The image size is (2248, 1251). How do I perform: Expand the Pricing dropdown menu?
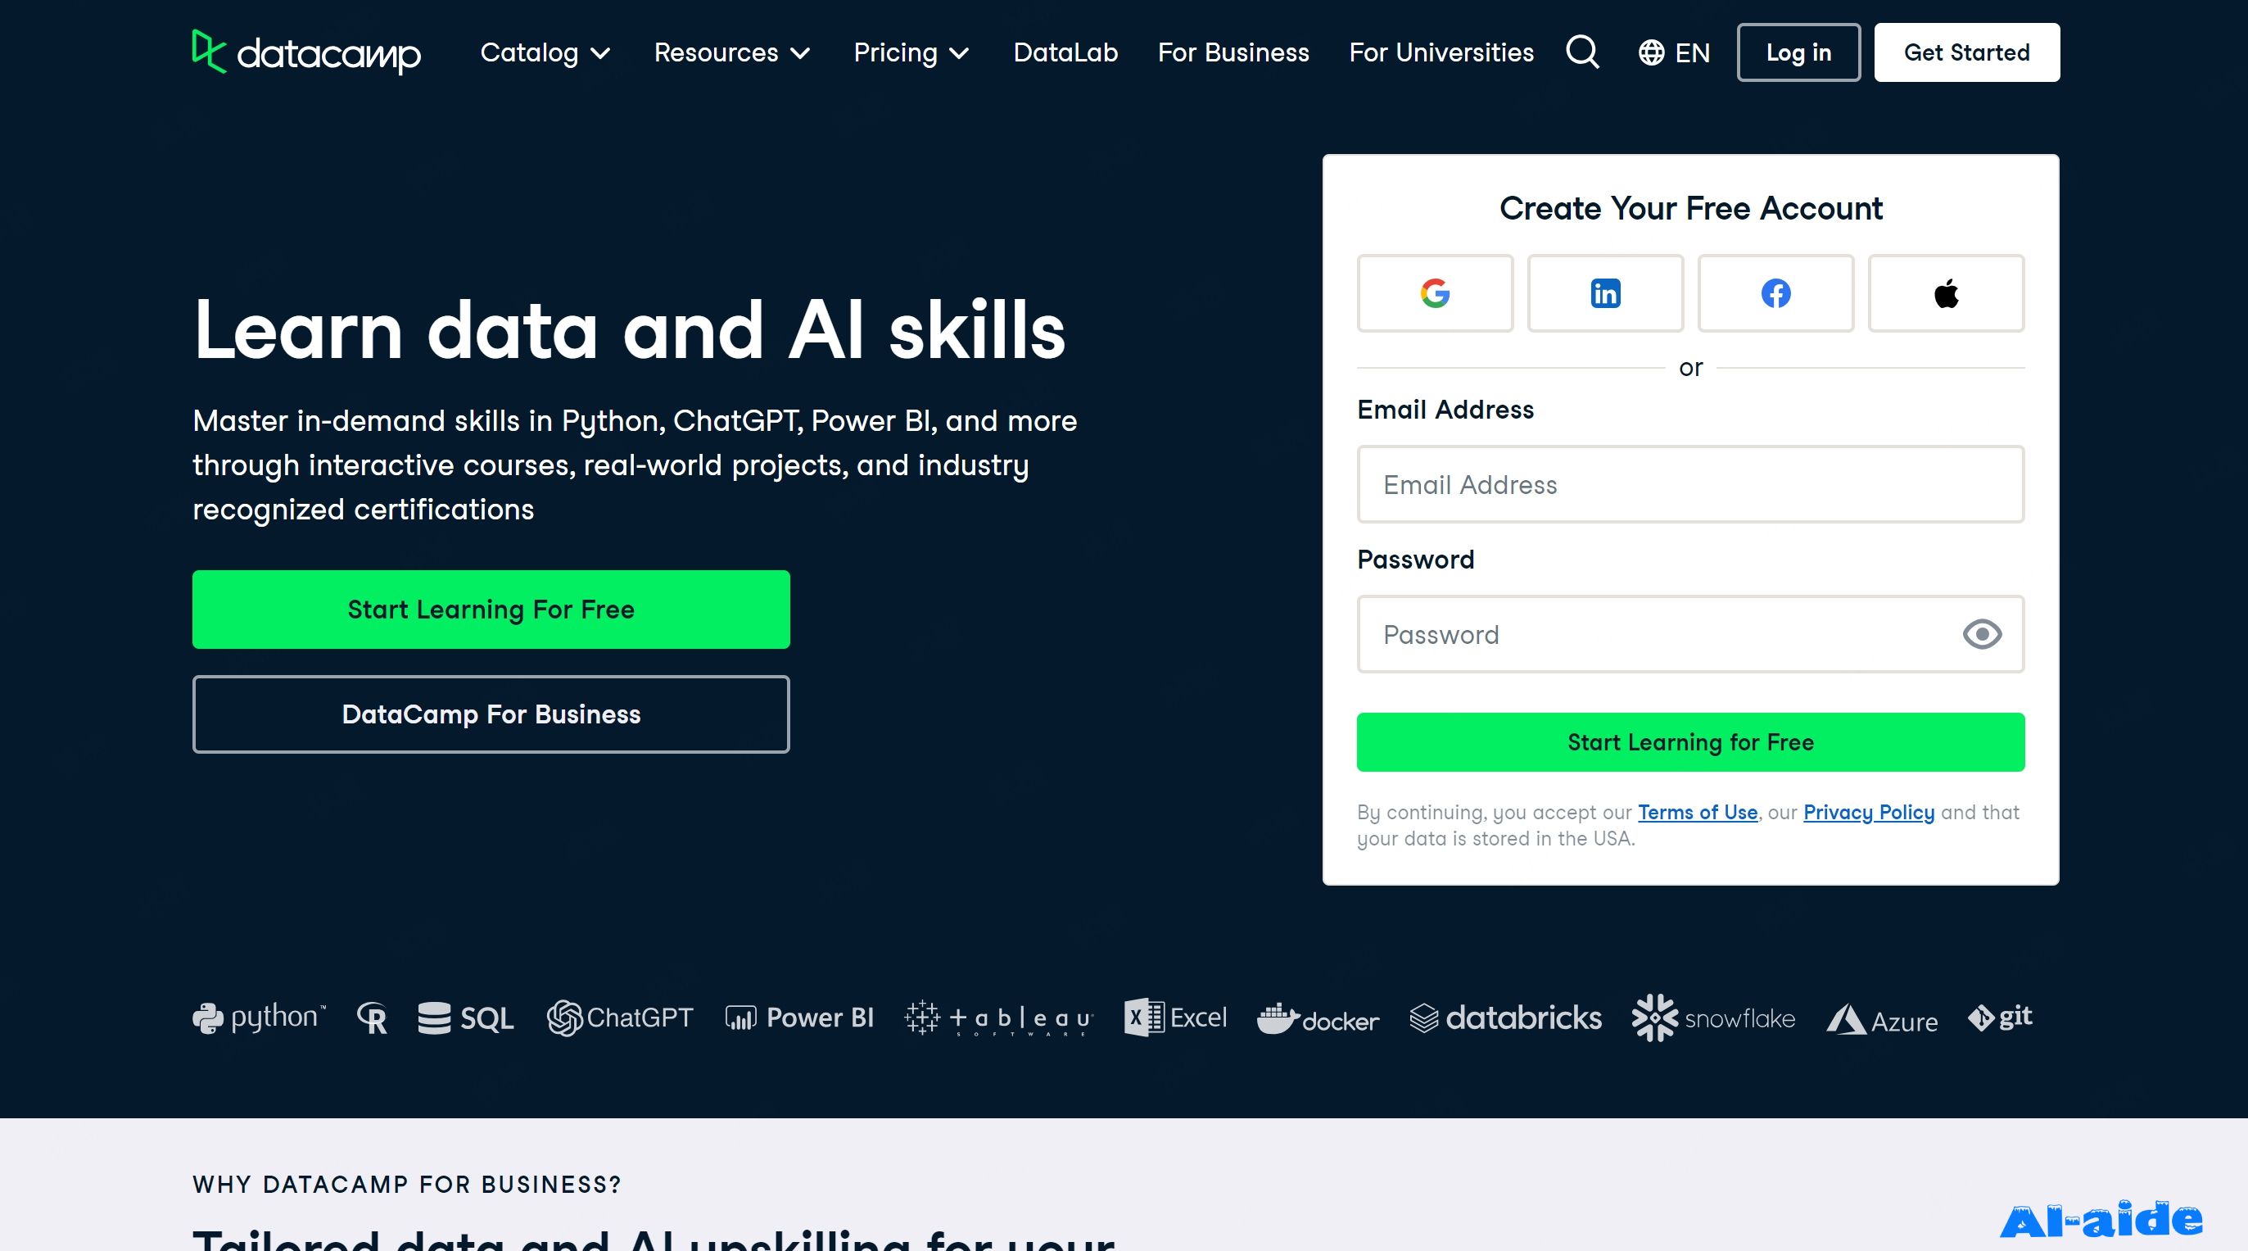912,52
